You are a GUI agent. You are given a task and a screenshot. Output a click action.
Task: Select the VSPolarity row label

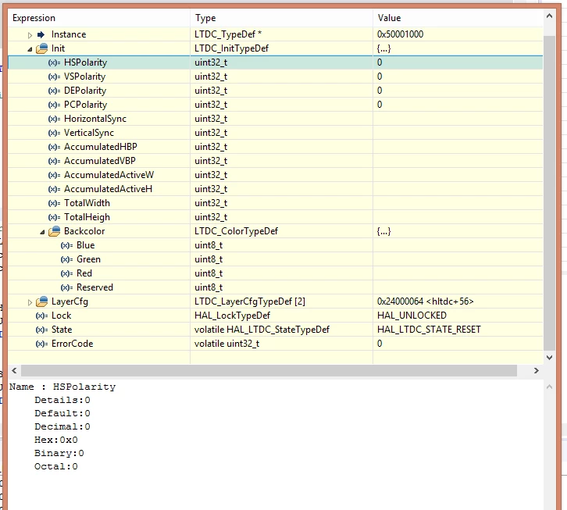84,77
